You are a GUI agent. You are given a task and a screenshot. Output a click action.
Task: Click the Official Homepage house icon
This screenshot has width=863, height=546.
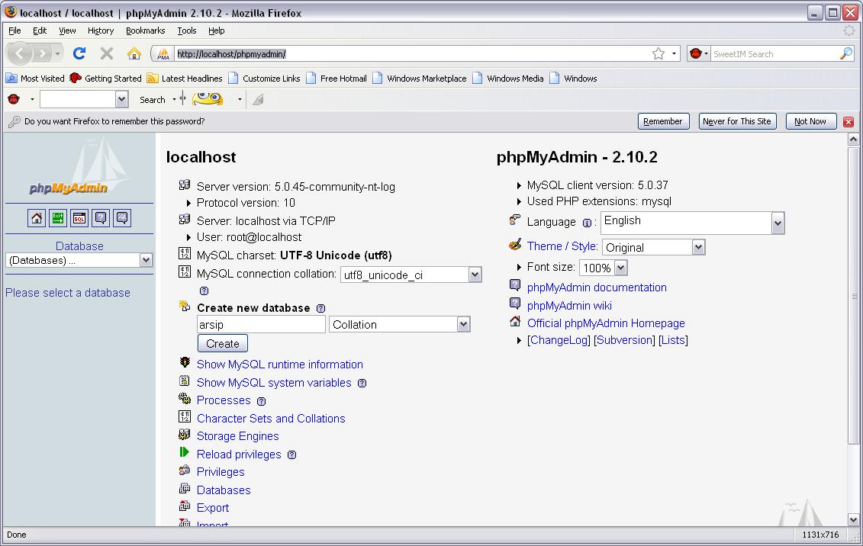click(515, 321)
